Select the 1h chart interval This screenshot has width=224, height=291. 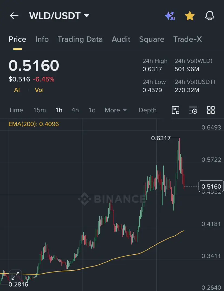pos(59,110)
